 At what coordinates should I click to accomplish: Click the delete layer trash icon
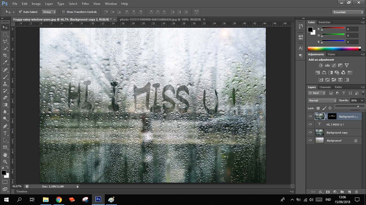pos(356,192)
